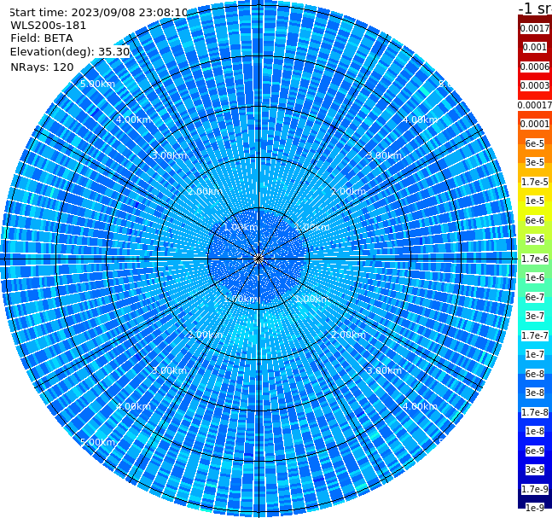Click the lower-left 4.00km ring label
This screenshot has width=552, height=518.
point(133,406)
